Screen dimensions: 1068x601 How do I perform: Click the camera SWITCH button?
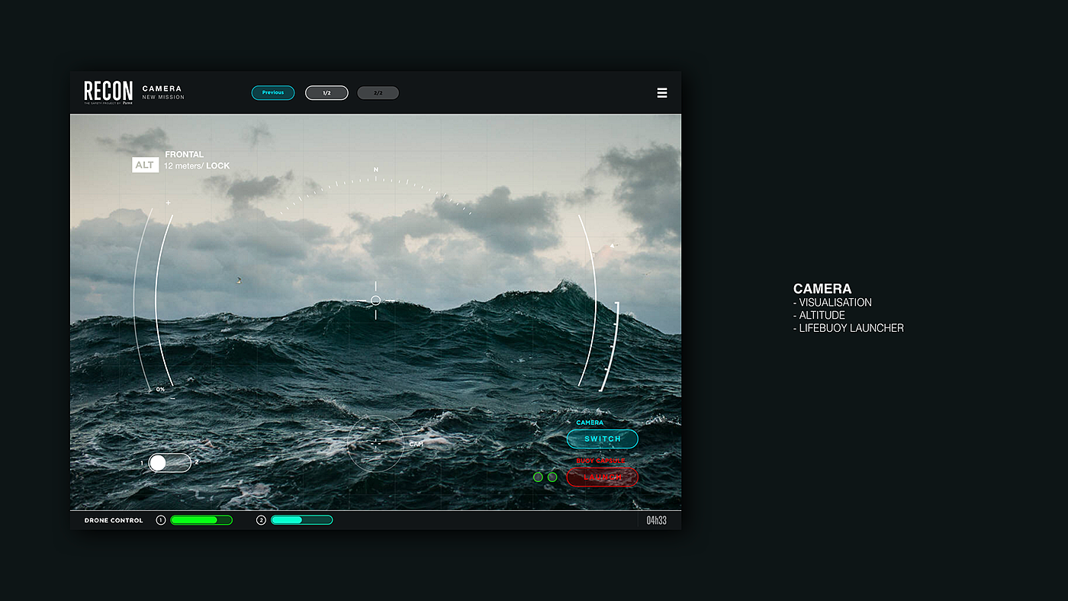click(x=603, y=439)
